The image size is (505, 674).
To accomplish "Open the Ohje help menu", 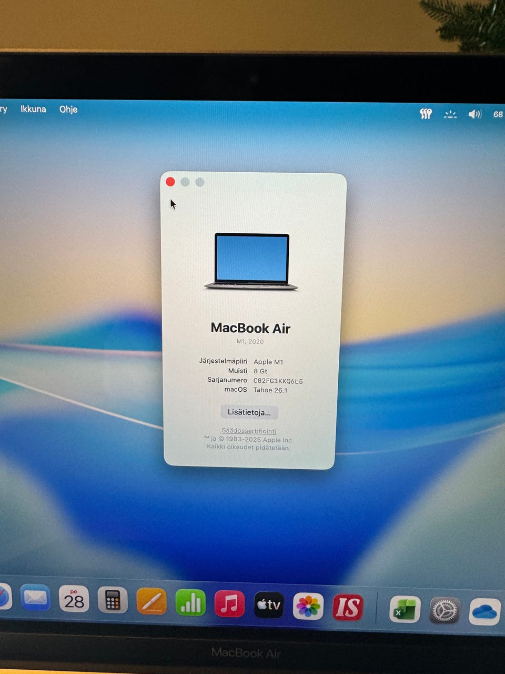I will (68, 110).
